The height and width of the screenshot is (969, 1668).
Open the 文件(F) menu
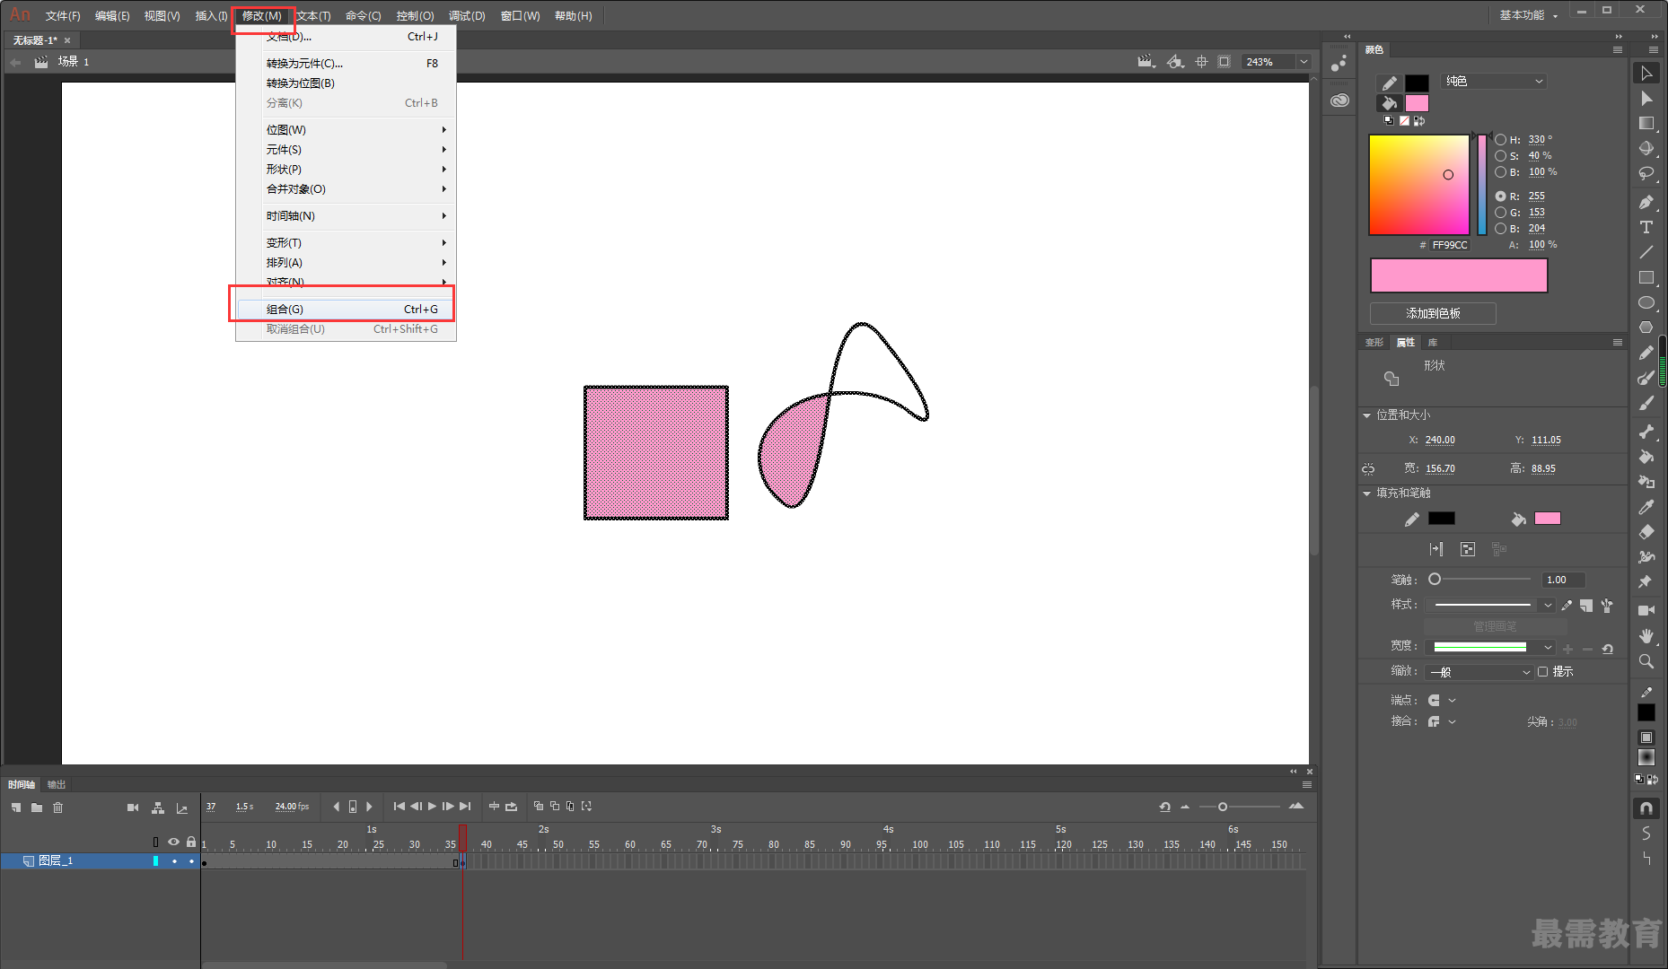click(x=63, y=16)
